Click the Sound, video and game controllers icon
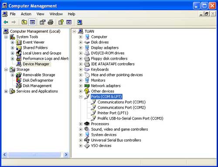The image size is (218, 167). click(x=87, y=129)
